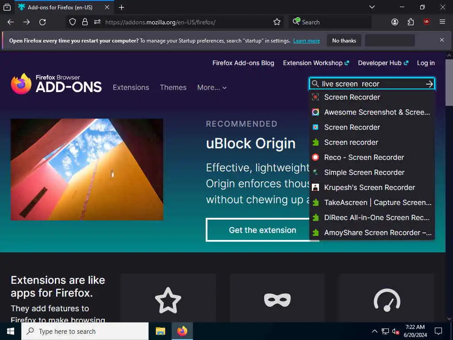The image size is (453, 340).
Task: Click the page vertical scrollbar thumb
Action: [x=449, y=82]
